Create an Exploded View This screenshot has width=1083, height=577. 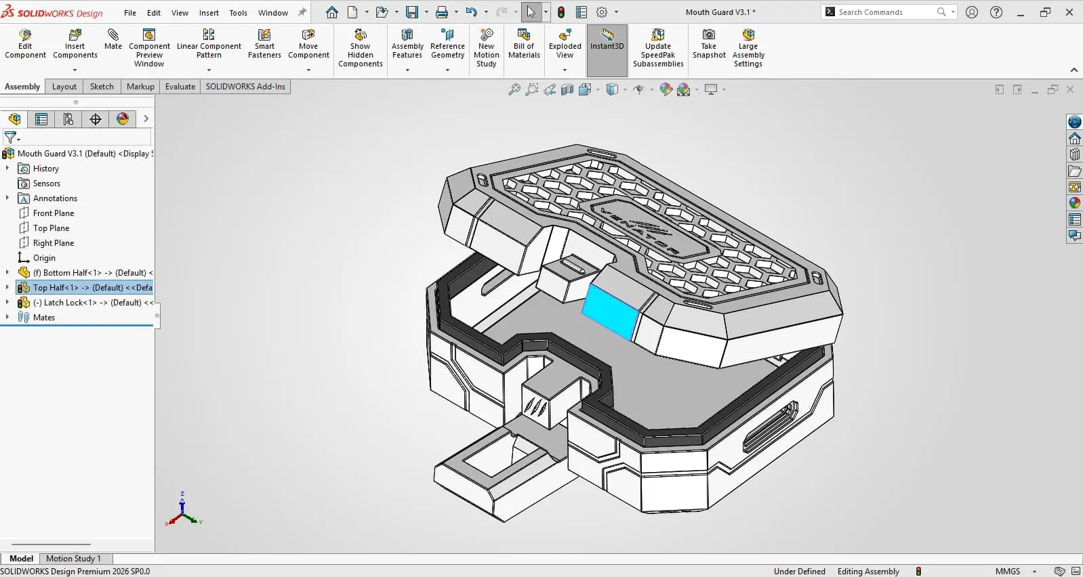(565, 44)
